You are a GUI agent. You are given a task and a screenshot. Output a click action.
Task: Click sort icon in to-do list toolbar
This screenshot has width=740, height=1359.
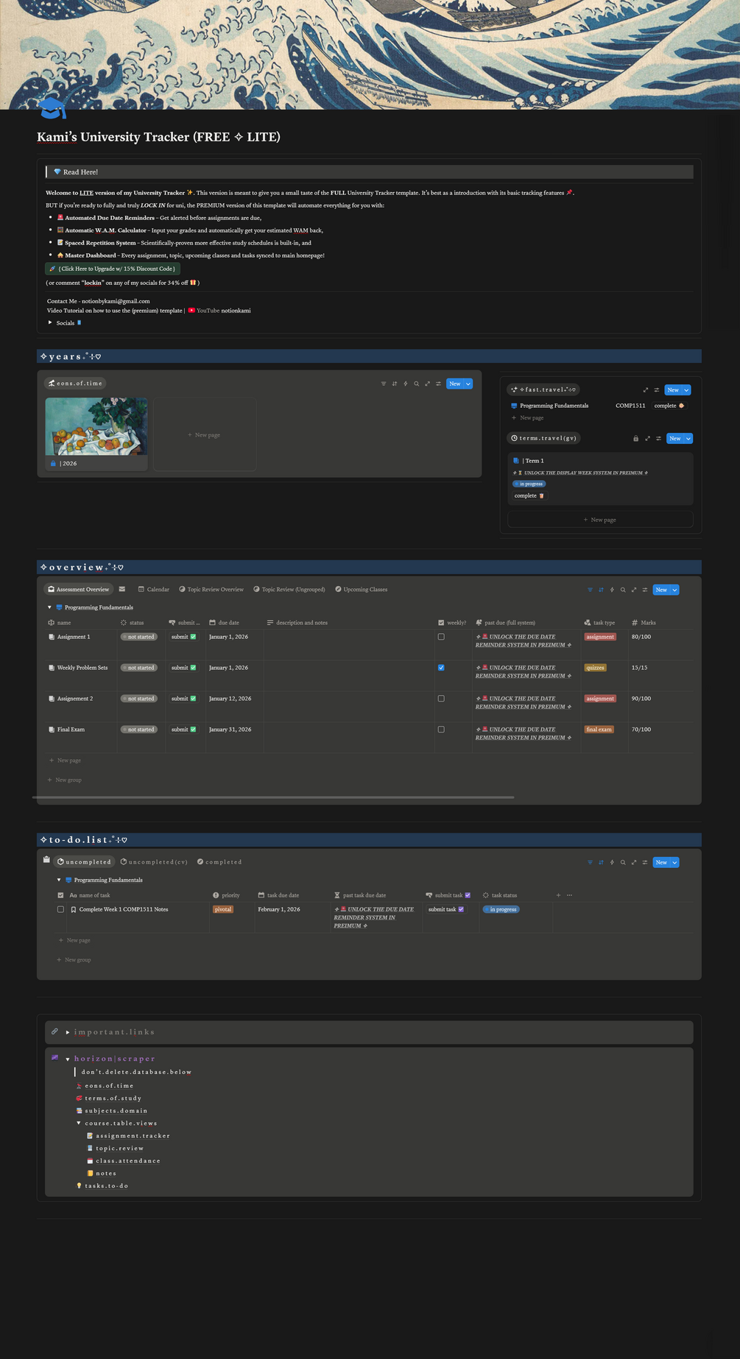[601, 862]
